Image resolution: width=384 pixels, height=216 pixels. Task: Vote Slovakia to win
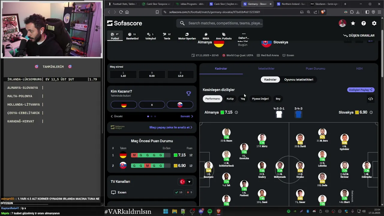[x=180, y=105]
